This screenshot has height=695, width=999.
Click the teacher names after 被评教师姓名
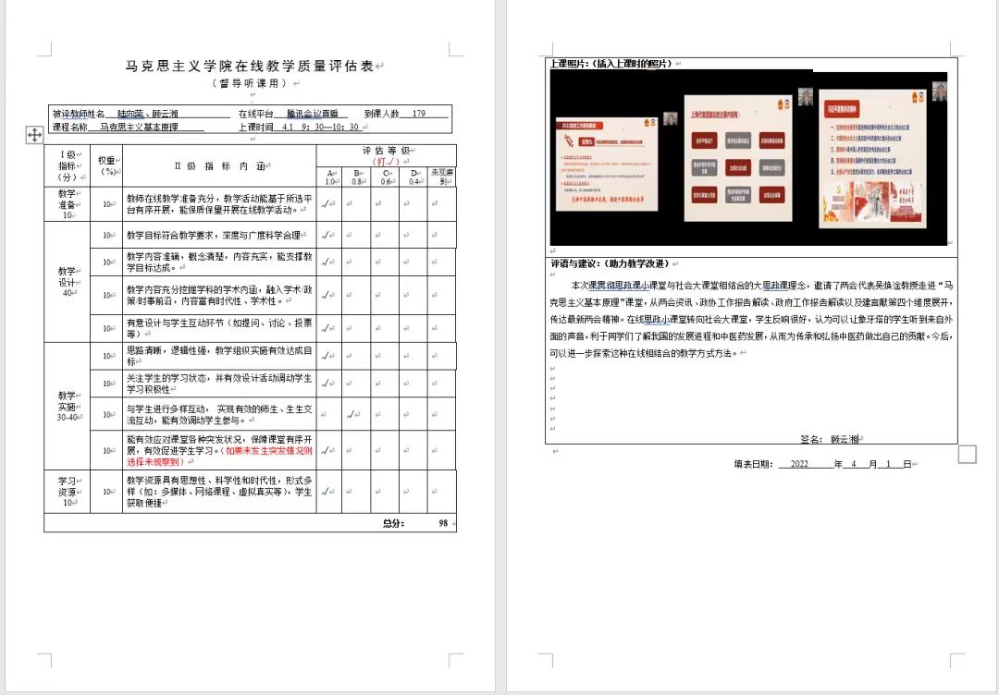(148, 114)
